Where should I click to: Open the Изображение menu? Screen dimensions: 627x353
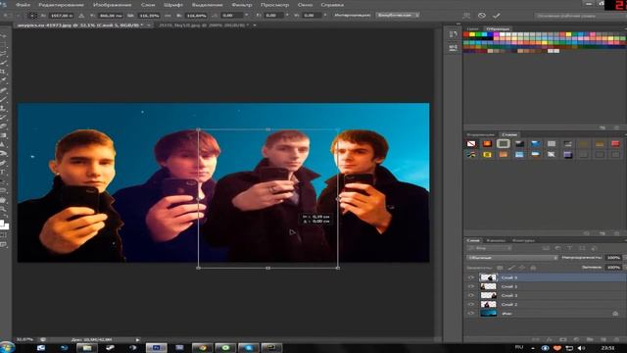pyautogui.click(x=112, y=5)
